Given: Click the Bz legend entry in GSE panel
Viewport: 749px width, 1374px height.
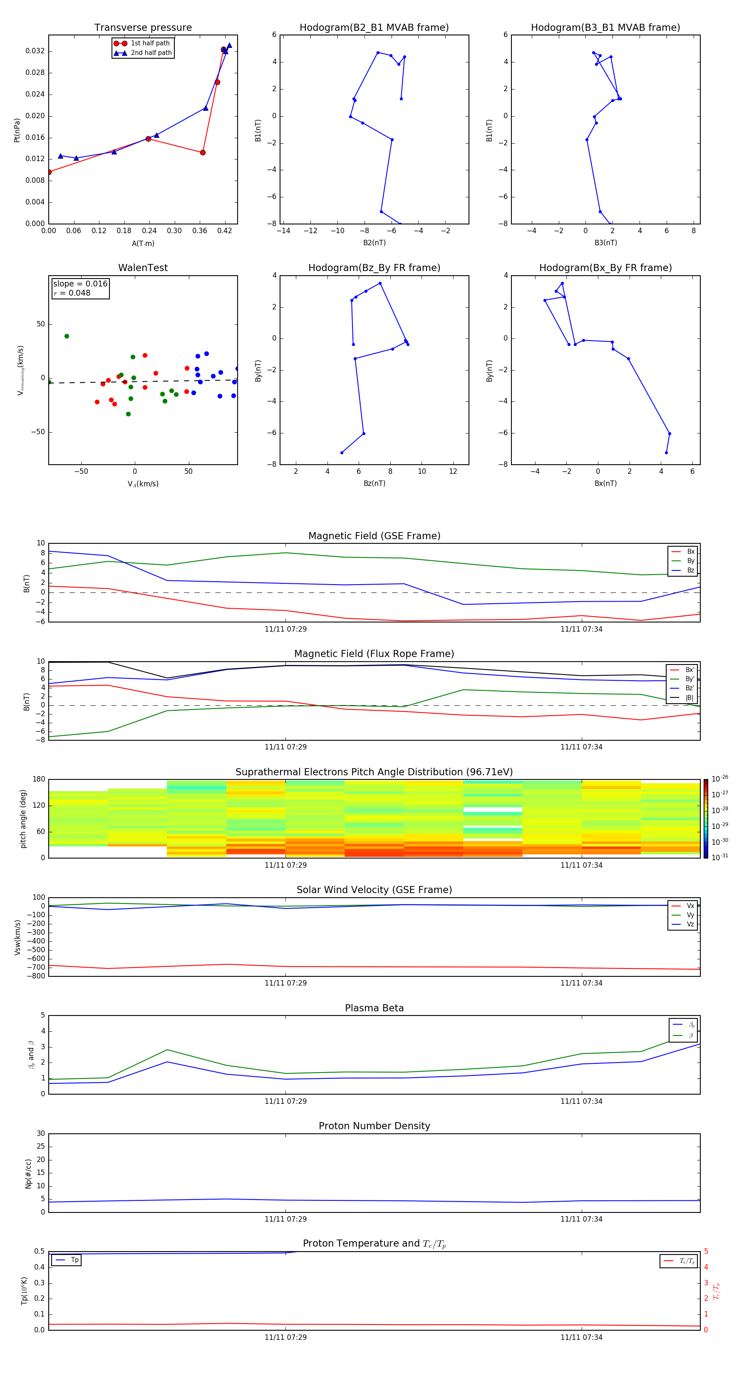Looking at the screenshot, I should pyautogui.click(x=683, y=570).
